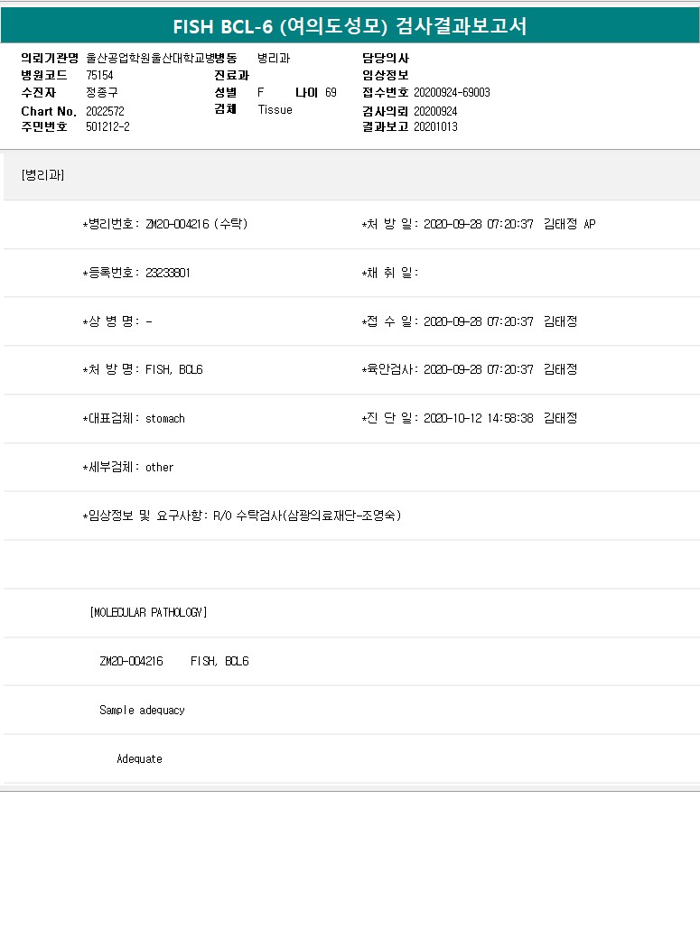Select department value 병리과 in header

pos(274,59)
